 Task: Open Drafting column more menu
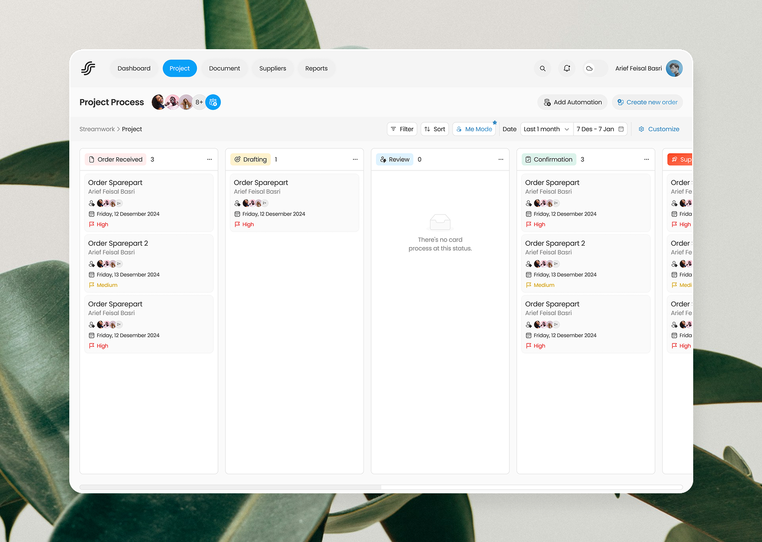355,159
